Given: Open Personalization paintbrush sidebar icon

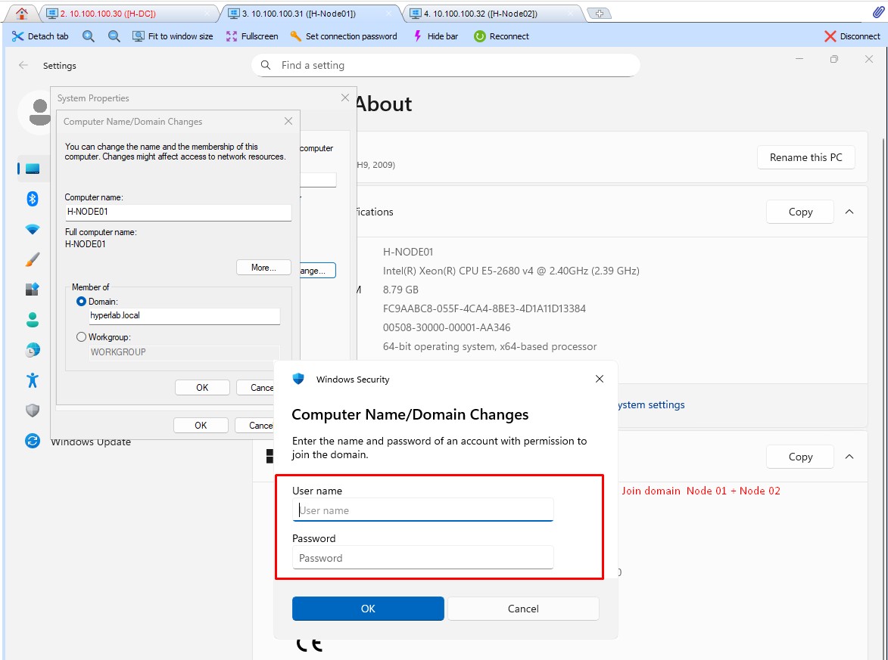Looking at the screenshot, I should (33, 259).
